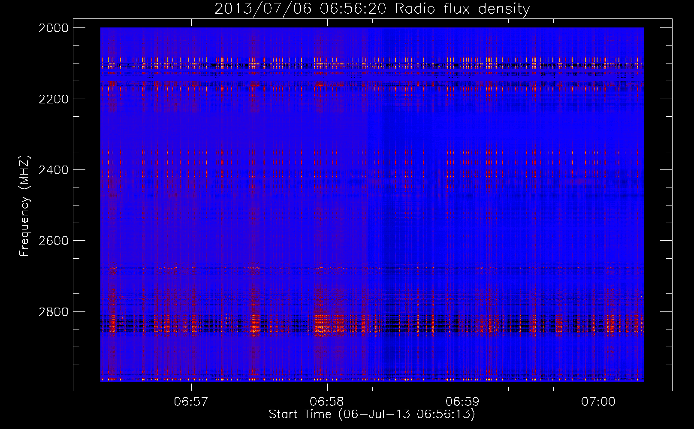Screen dimensions: 694x429
Task: Click the 2000 frequency tick label
Action: coord(54,28)
